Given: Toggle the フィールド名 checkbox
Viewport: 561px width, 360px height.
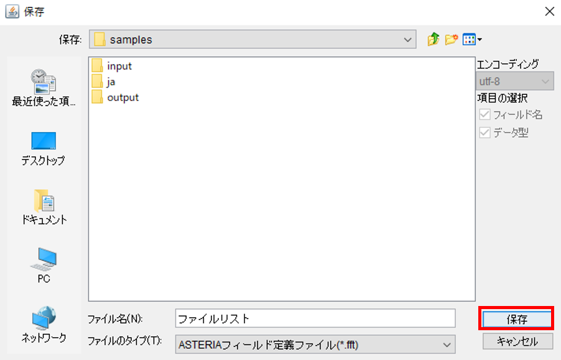Looking at the screenshot, I should (x=484, y=115).
